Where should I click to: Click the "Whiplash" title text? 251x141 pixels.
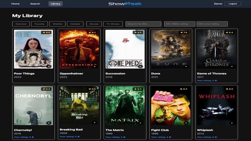click(x=205, y=130)
